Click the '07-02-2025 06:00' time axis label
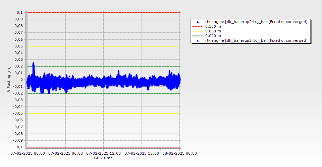Viewport: 322px width, 167px height. coord(65,153)
